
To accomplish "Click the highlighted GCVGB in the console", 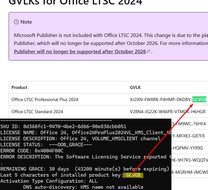I will pyautogui.click(x=133, y=175).
